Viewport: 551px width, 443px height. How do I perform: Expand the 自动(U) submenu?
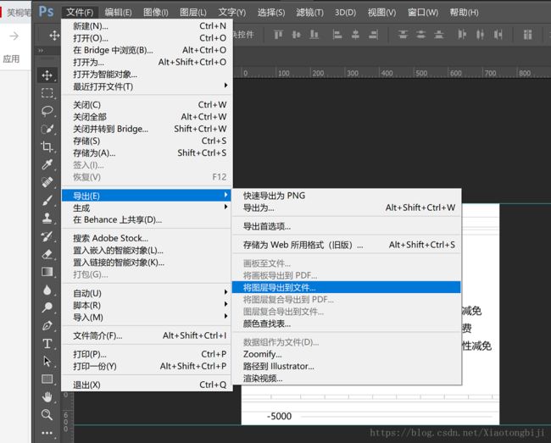pos(147,293)
